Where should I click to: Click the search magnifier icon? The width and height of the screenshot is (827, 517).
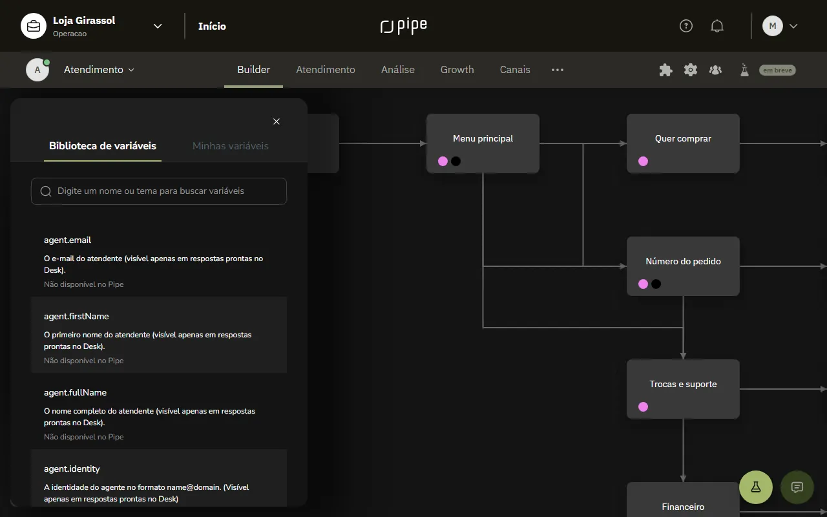click(x=46, y=191)
